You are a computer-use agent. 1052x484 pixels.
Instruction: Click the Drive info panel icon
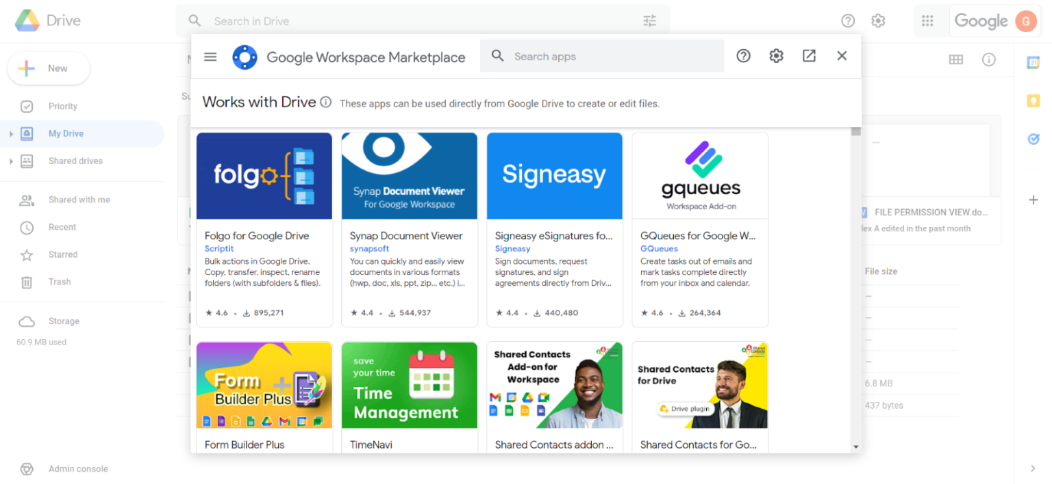click(989, 59)
